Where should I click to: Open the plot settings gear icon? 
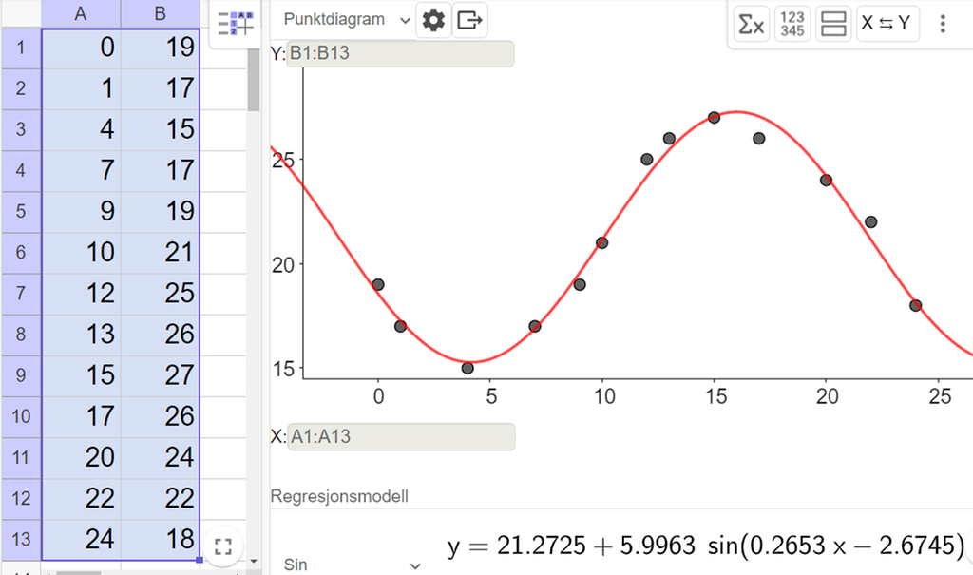433,19
